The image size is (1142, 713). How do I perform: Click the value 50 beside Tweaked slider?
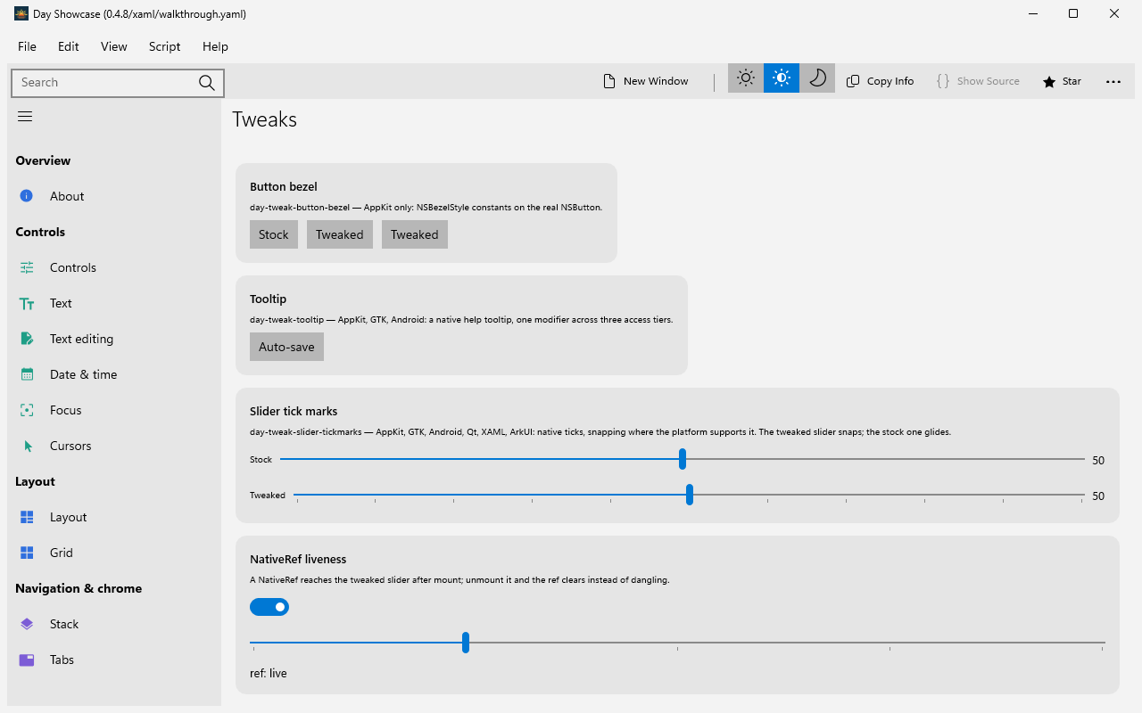pos(1098,496)
